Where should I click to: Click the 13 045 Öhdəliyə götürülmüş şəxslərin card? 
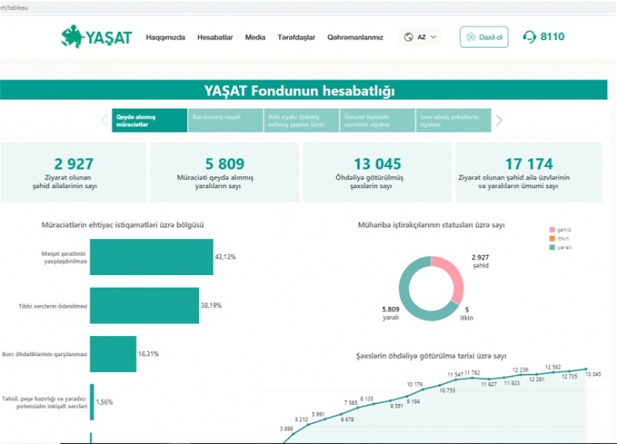[377, 172]
